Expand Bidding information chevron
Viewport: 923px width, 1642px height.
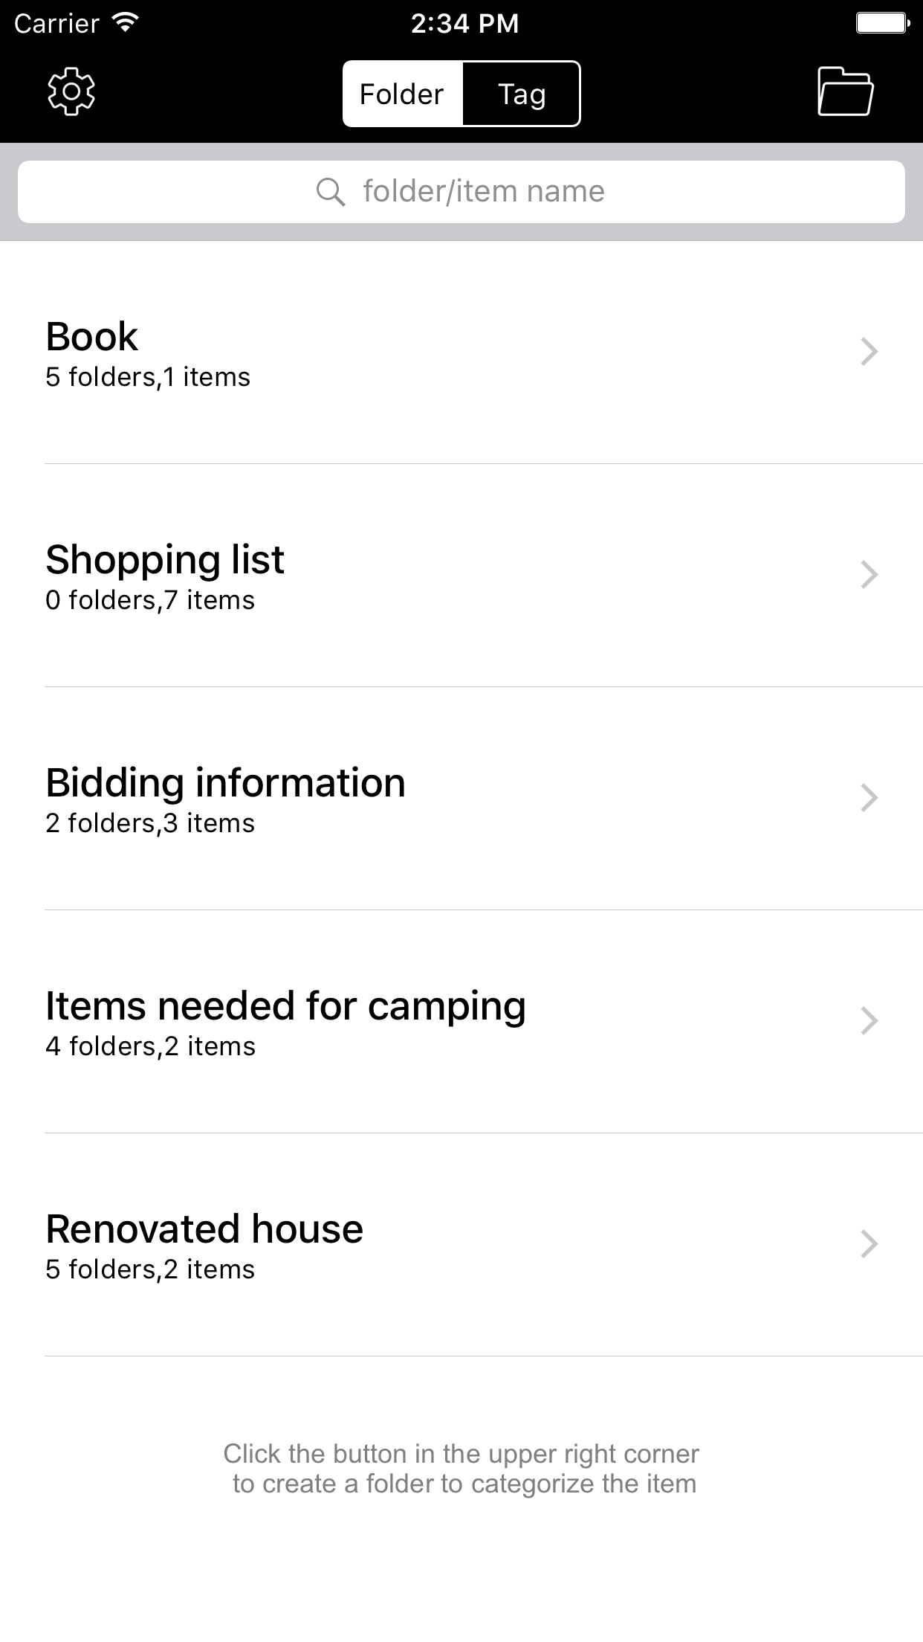point(869,798)
